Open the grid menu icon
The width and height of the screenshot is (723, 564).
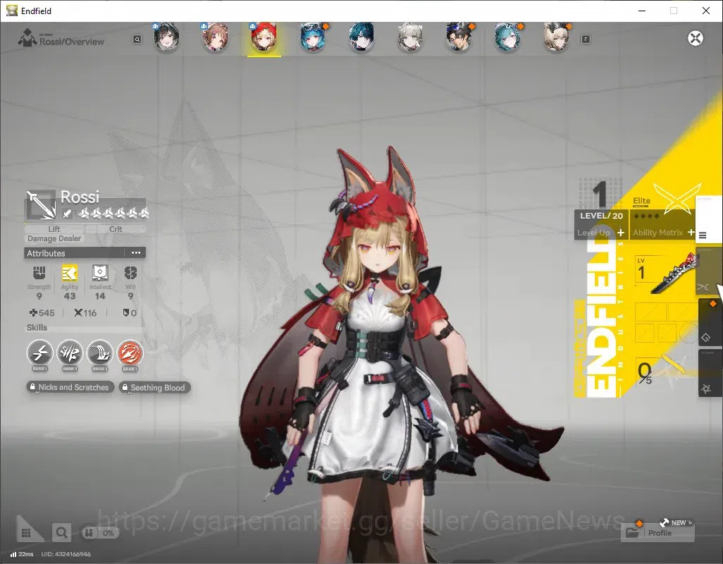coord(26,533)
